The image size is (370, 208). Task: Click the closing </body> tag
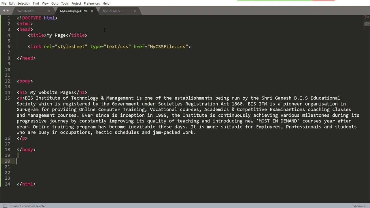coord(26,150)
